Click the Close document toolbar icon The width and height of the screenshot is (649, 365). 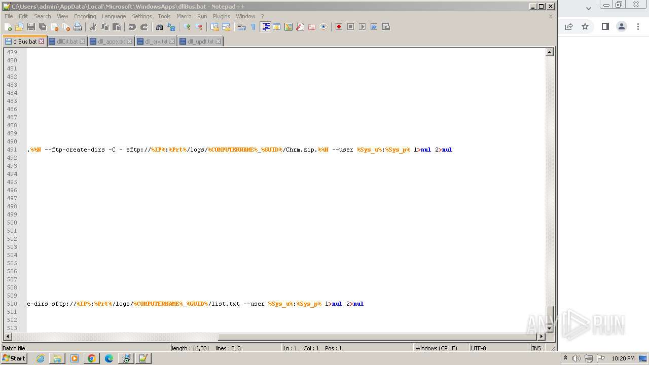[54, 27]
